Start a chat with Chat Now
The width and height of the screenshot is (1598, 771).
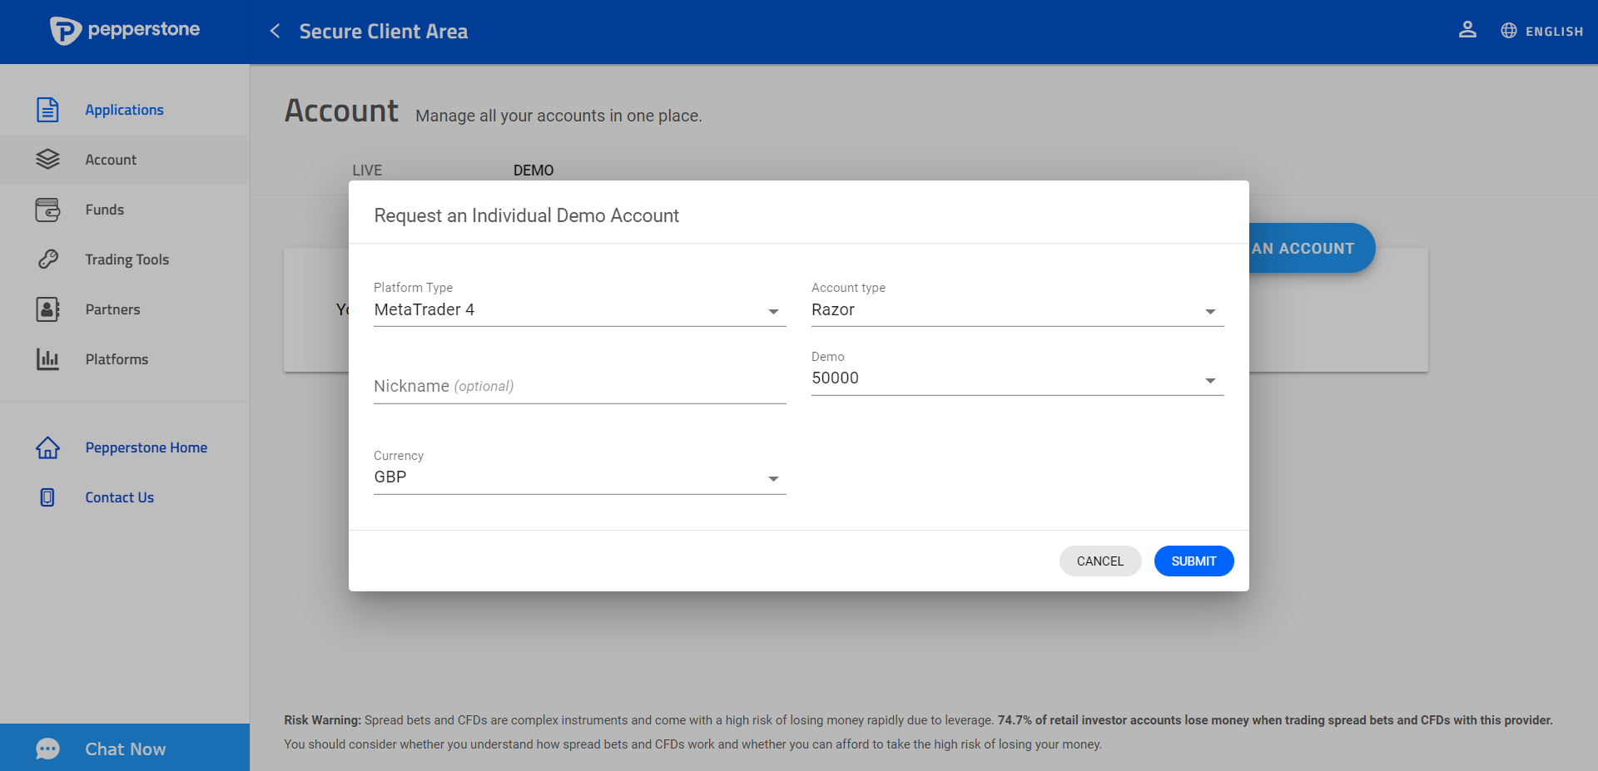click(126, 749)
